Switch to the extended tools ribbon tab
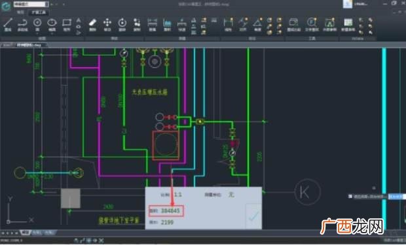The height and width of the screenshot is (245, 406). click(39, 12)
